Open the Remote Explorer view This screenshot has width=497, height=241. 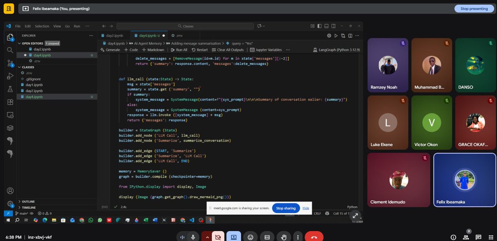click(10, 115)
